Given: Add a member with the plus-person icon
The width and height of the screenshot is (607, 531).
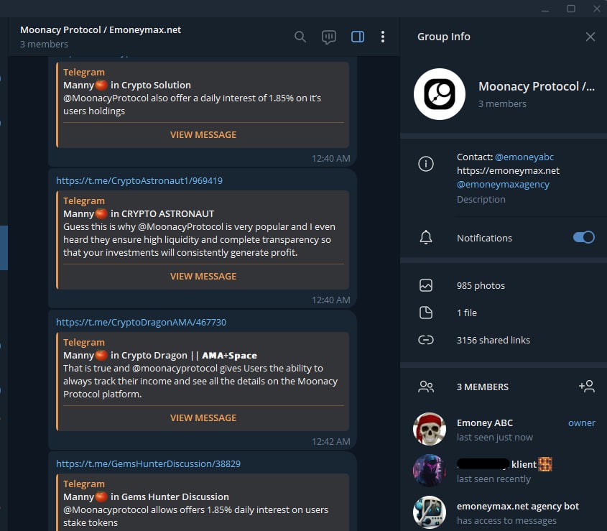Looking at the screenshot, I should (587, 386).
